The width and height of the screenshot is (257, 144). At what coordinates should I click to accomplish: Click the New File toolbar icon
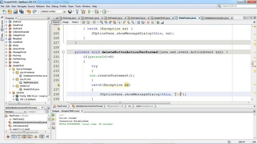[4, 12]
